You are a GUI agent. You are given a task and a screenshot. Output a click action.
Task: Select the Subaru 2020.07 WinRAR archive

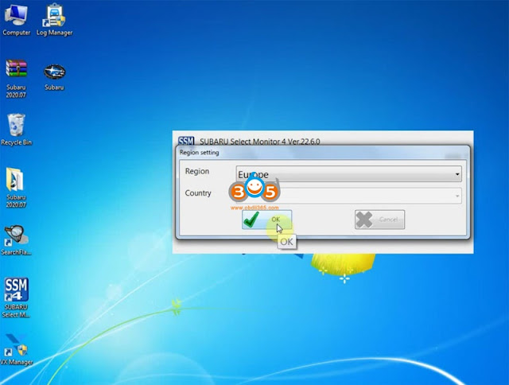click(x=16, y=79)
